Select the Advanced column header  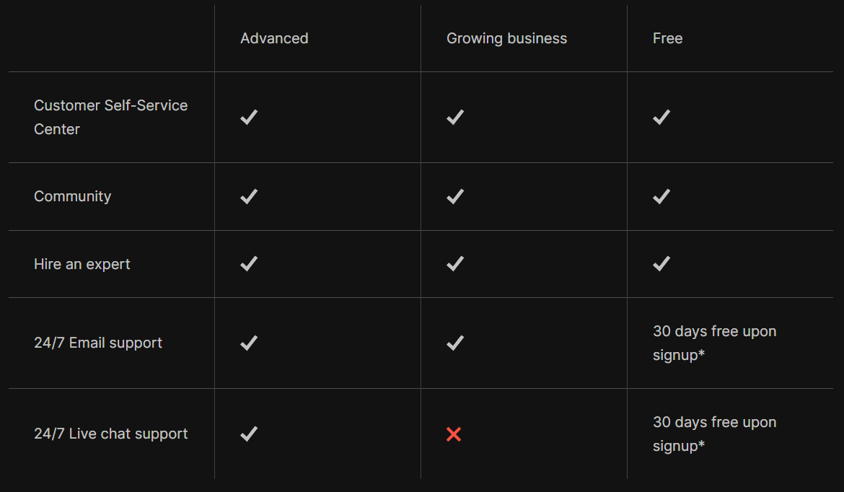pos(274,38)
